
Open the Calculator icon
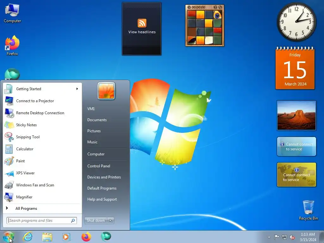click(x=9, y=149)
